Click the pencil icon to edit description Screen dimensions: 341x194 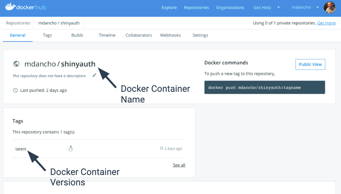pyautogui.click(x=95, y=75)
